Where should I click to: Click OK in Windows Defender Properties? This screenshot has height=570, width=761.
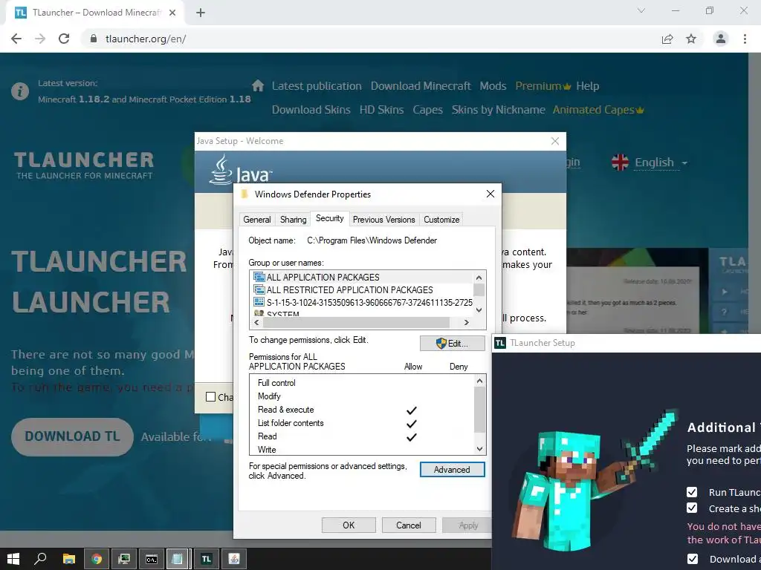pos(349,525)
